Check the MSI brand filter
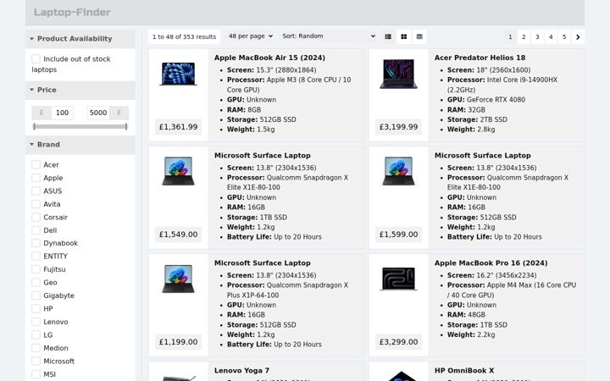The image size is (610, 381). click(x=36, y=374)
